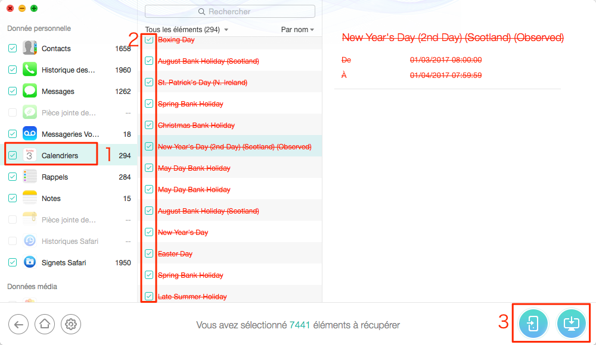Open the Tous les éléments filter dropdown

pyautogui.click(x=186, y=30)
